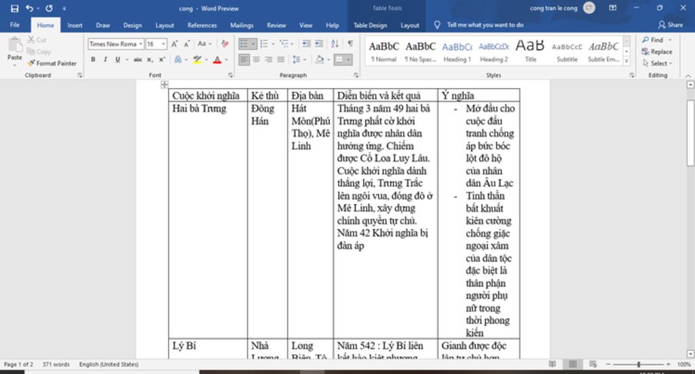The image size is (695, 374).
Task: Save the document with the Save icon
Action: click(15, 8)
